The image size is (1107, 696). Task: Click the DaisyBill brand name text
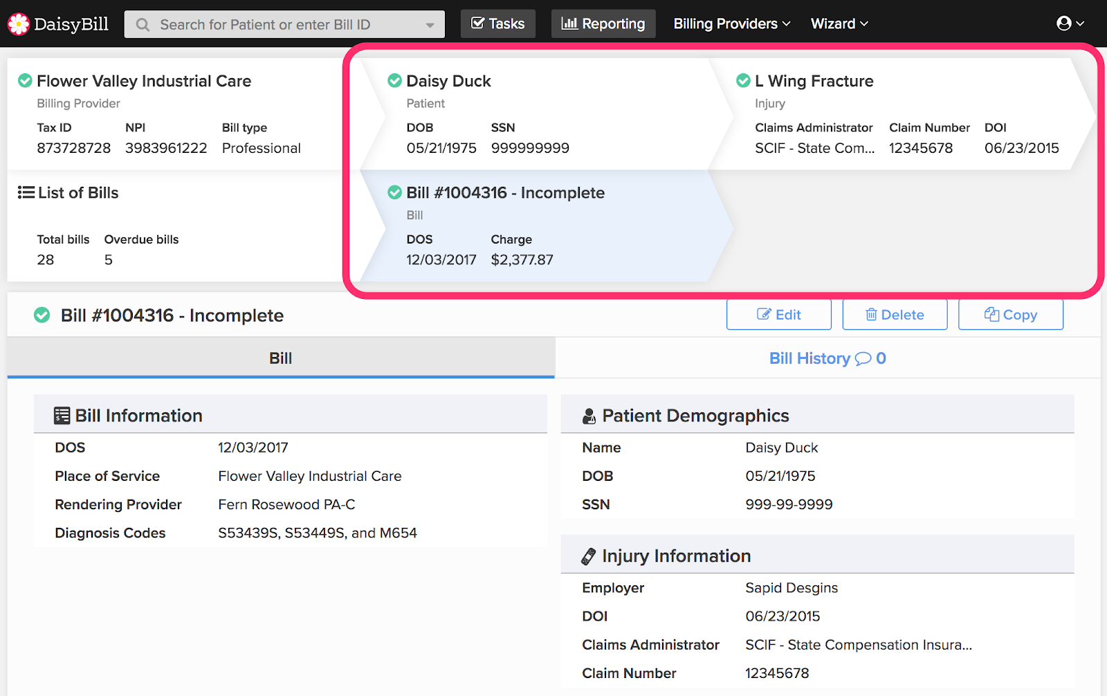(x=71, y=24)
